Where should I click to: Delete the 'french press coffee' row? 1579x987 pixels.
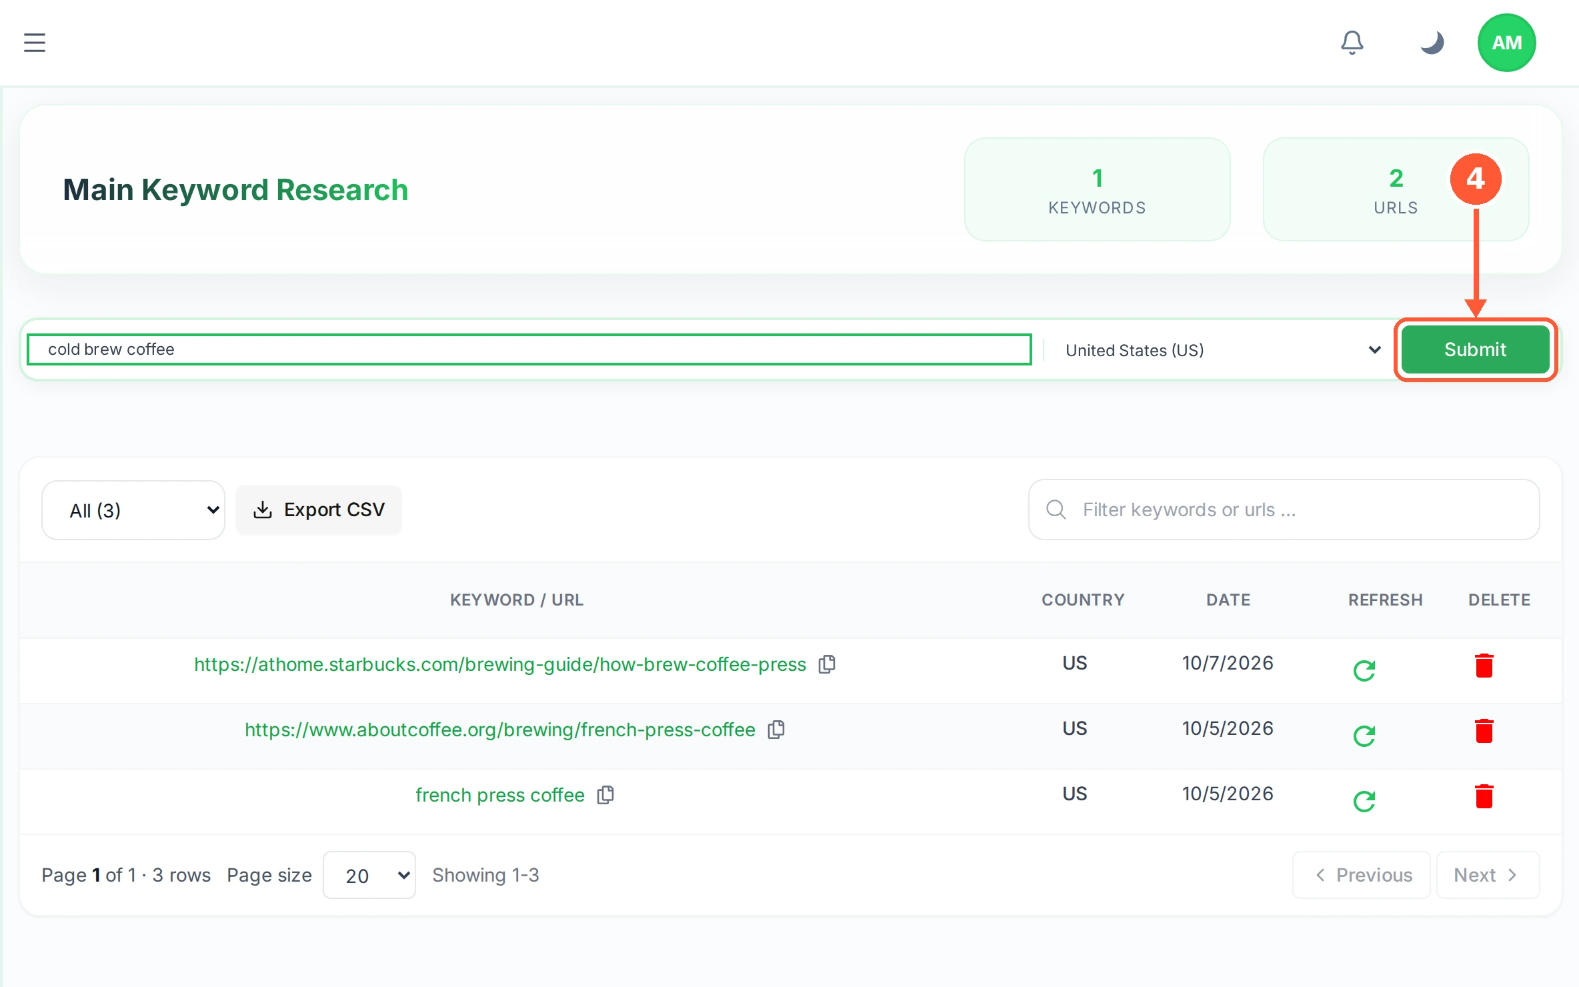click(x=1484, y=796)
